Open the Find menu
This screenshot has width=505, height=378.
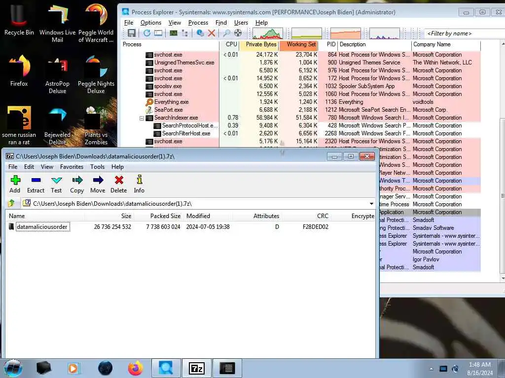221,23
